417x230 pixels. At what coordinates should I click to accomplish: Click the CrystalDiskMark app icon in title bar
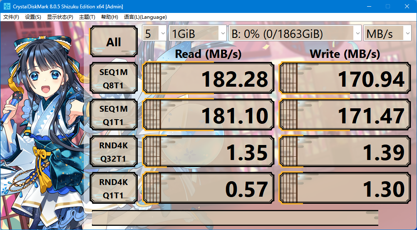point(7,6)
